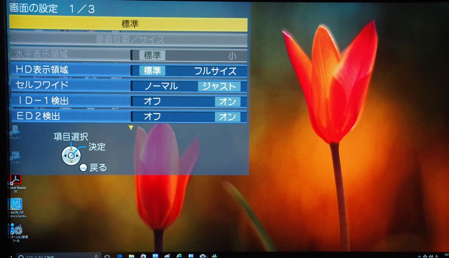Click the round 戻る button icon

pos(83,168)
